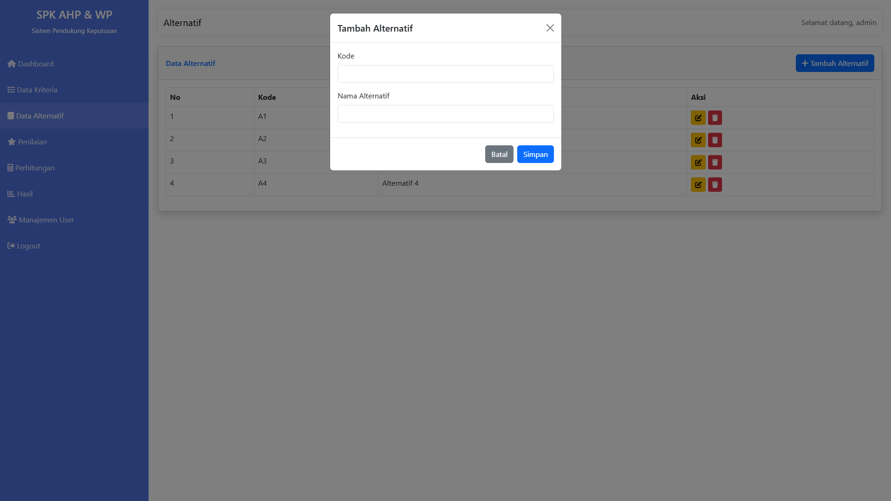Click Logout in the sidebar

coord(74,246)
